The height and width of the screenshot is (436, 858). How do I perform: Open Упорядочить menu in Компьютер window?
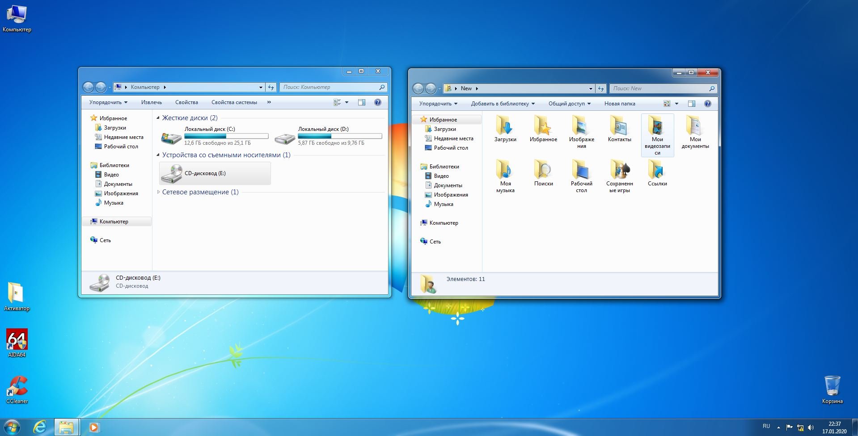108,102
